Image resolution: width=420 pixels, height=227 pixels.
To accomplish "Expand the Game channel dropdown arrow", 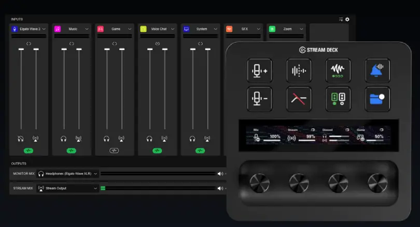I will pos(130,29).
